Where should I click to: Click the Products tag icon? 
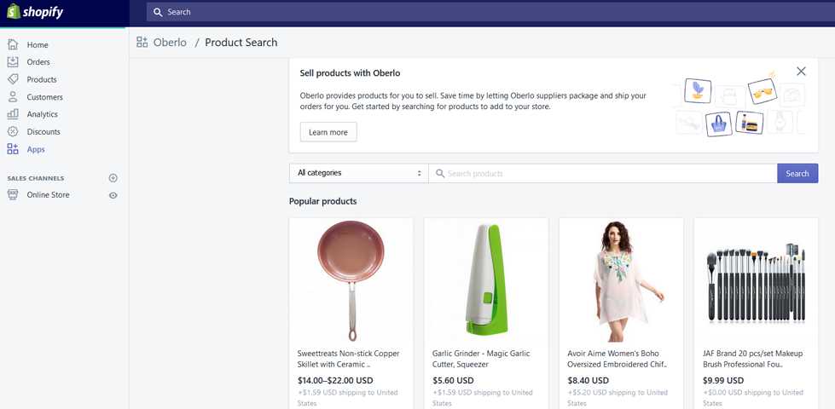(13, 79)
